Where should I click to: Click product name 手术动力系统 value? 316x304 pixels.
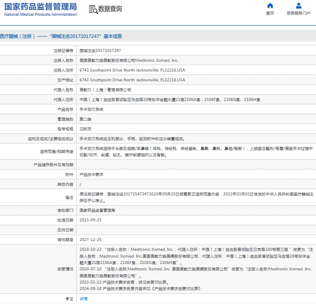(91, 109)
